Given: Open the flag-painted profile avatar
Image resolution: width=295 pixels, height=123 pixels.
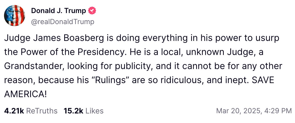Looking at the screenshot, I should [x=15, y=16].
